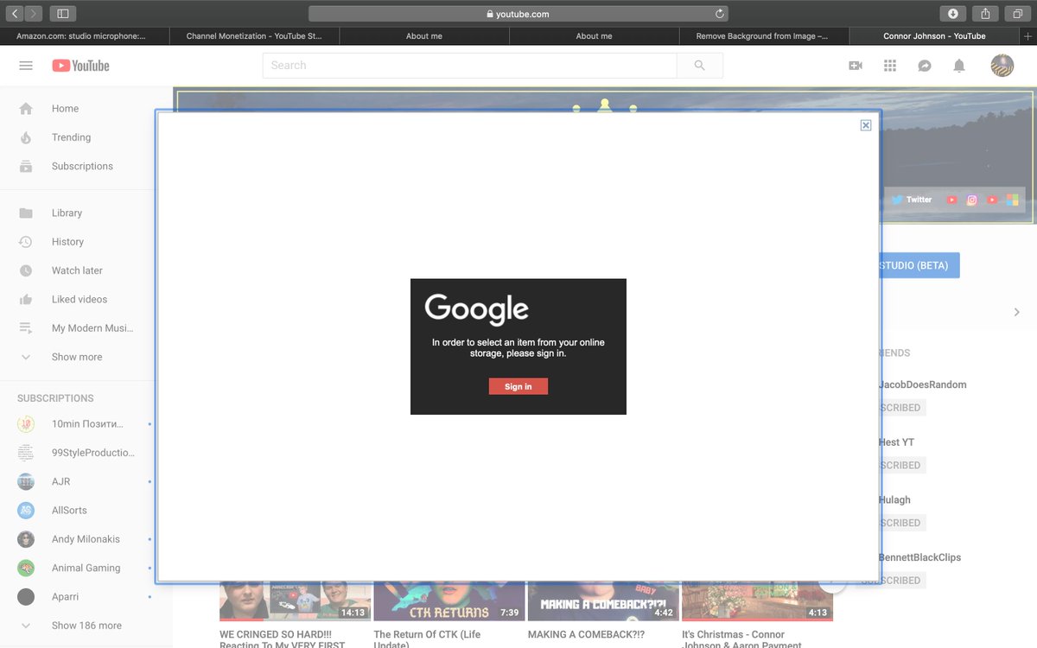Click next arrow on channel tabs
Viewport: 1037px width, 648px height.
[1016, 312]
